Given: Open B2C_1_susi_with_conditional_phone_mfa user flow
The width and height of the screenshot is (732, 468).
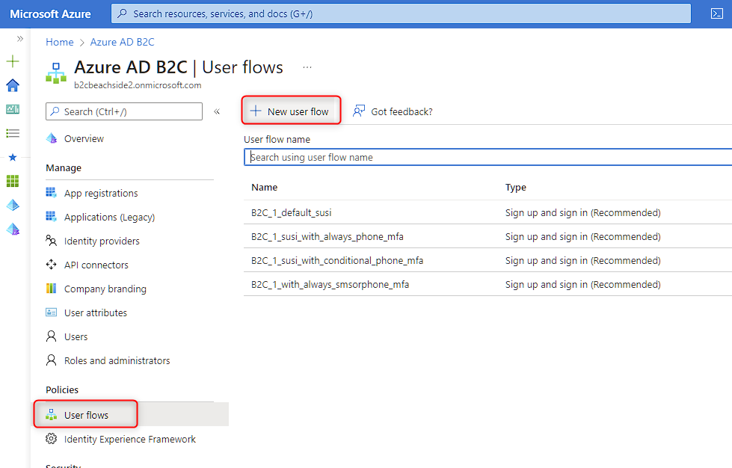Looking at the screenshot, I should point(337,260).
